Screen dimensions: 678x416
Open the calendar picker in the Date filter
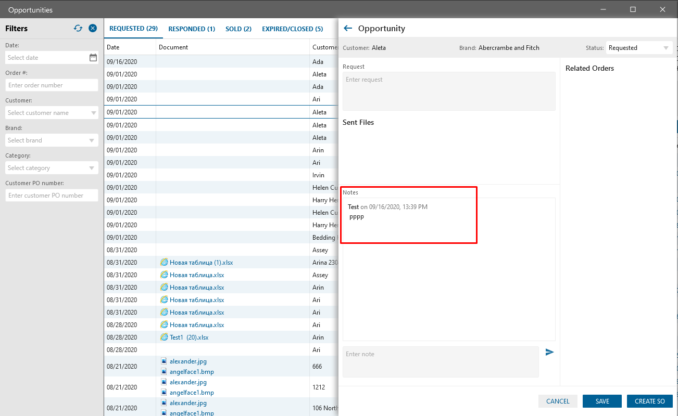tap(93, 58)
